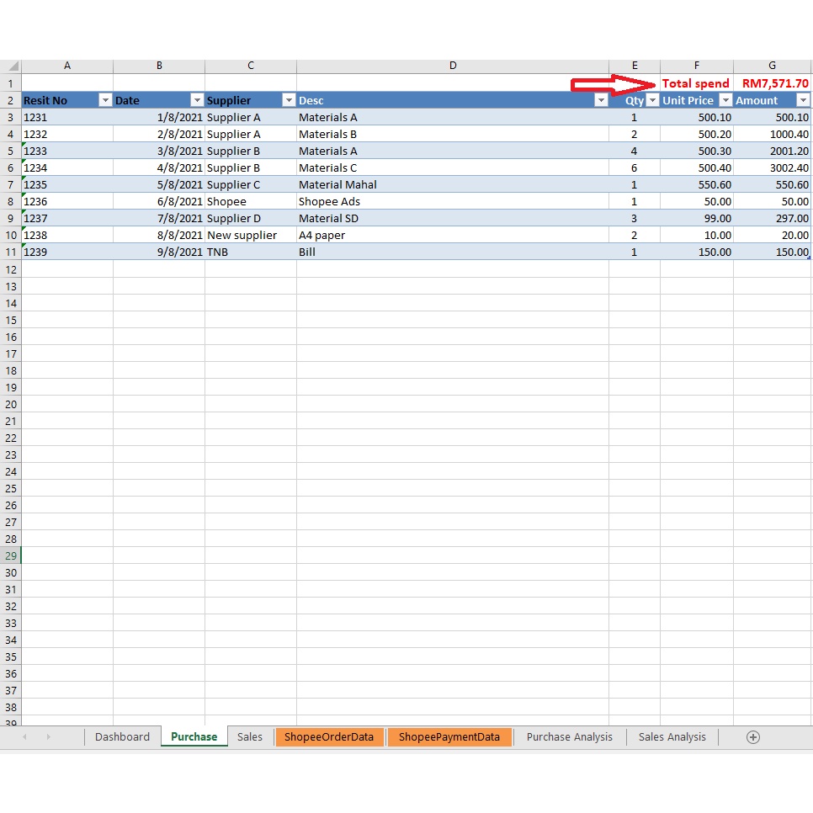Select the total spend RM7,571.70 cell
This screenshot has width=813, height=813.
(773, 83)
